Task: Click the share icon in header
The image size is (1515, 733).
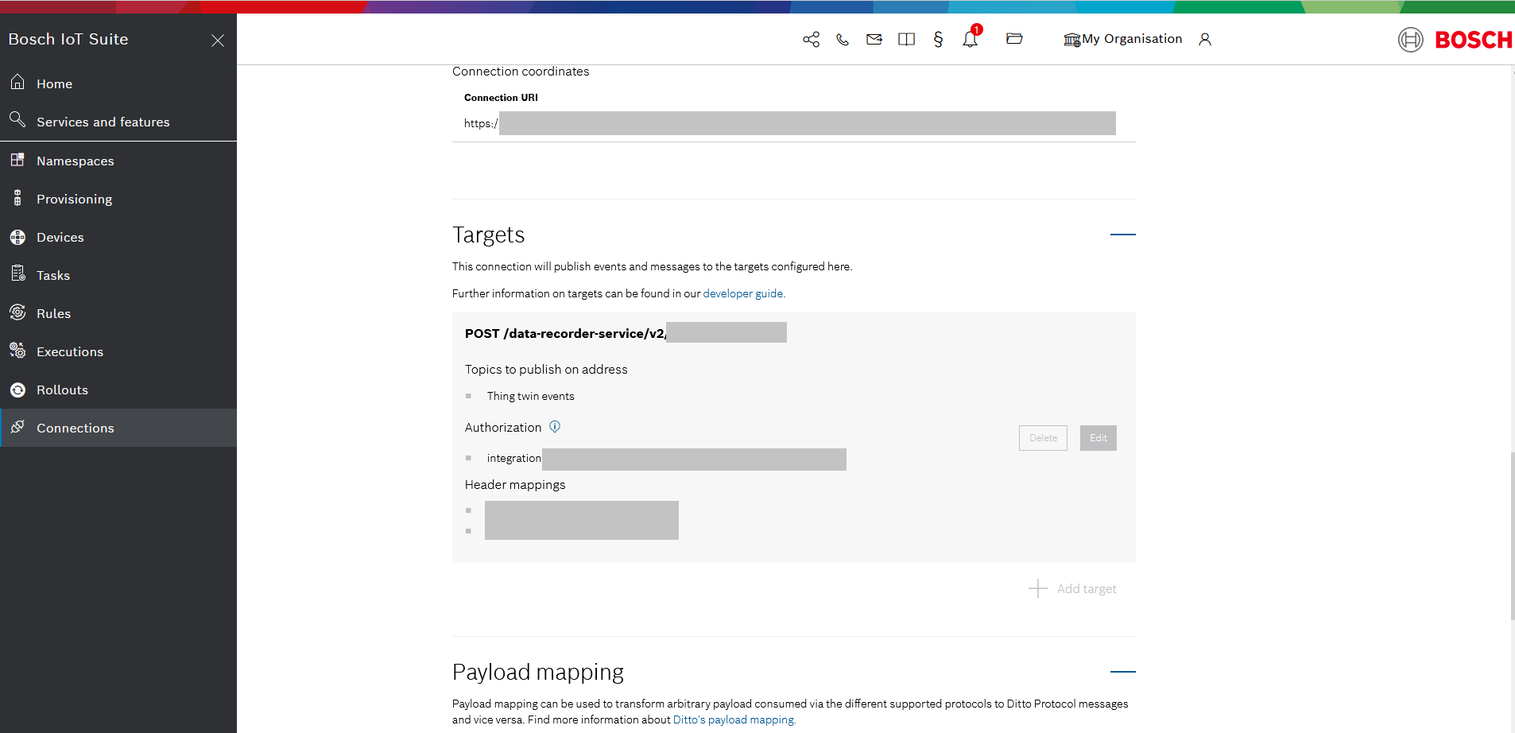Action: click(811, 39)
